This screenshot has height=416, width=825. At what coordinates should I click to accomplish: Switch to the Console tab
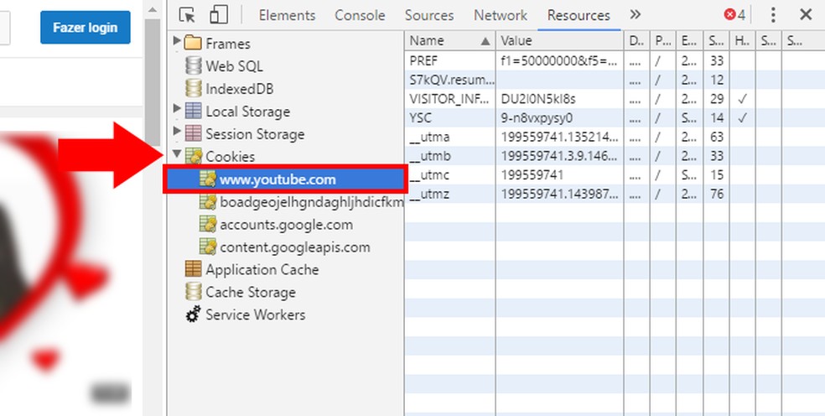(x=361, y=15)
